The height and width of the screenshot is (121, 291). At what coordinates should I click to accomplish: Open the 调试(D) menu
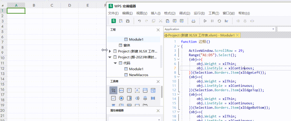pos(185,13)
